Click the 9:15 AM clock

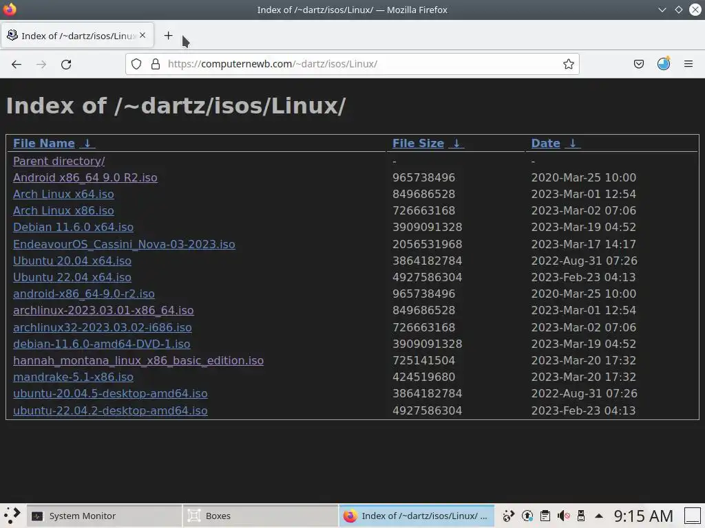click(x=644, y=516)
